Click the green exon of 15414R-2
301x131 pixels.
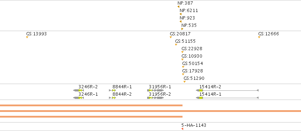pos(201,90)
